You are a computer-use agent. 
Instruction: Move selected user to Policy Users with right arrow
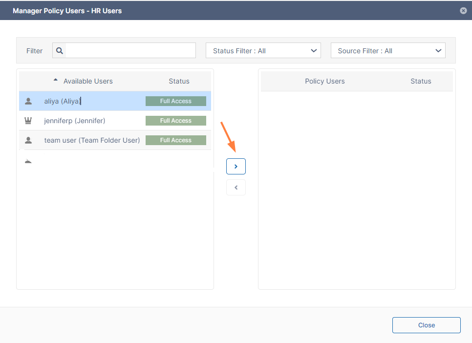click(236, 167)
